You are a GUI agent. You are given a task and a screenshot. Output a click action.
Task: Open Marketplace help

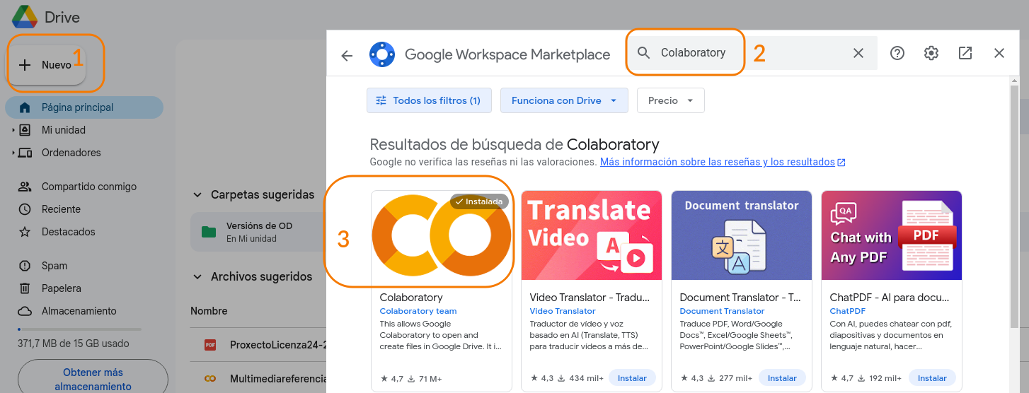pos(897,53)
